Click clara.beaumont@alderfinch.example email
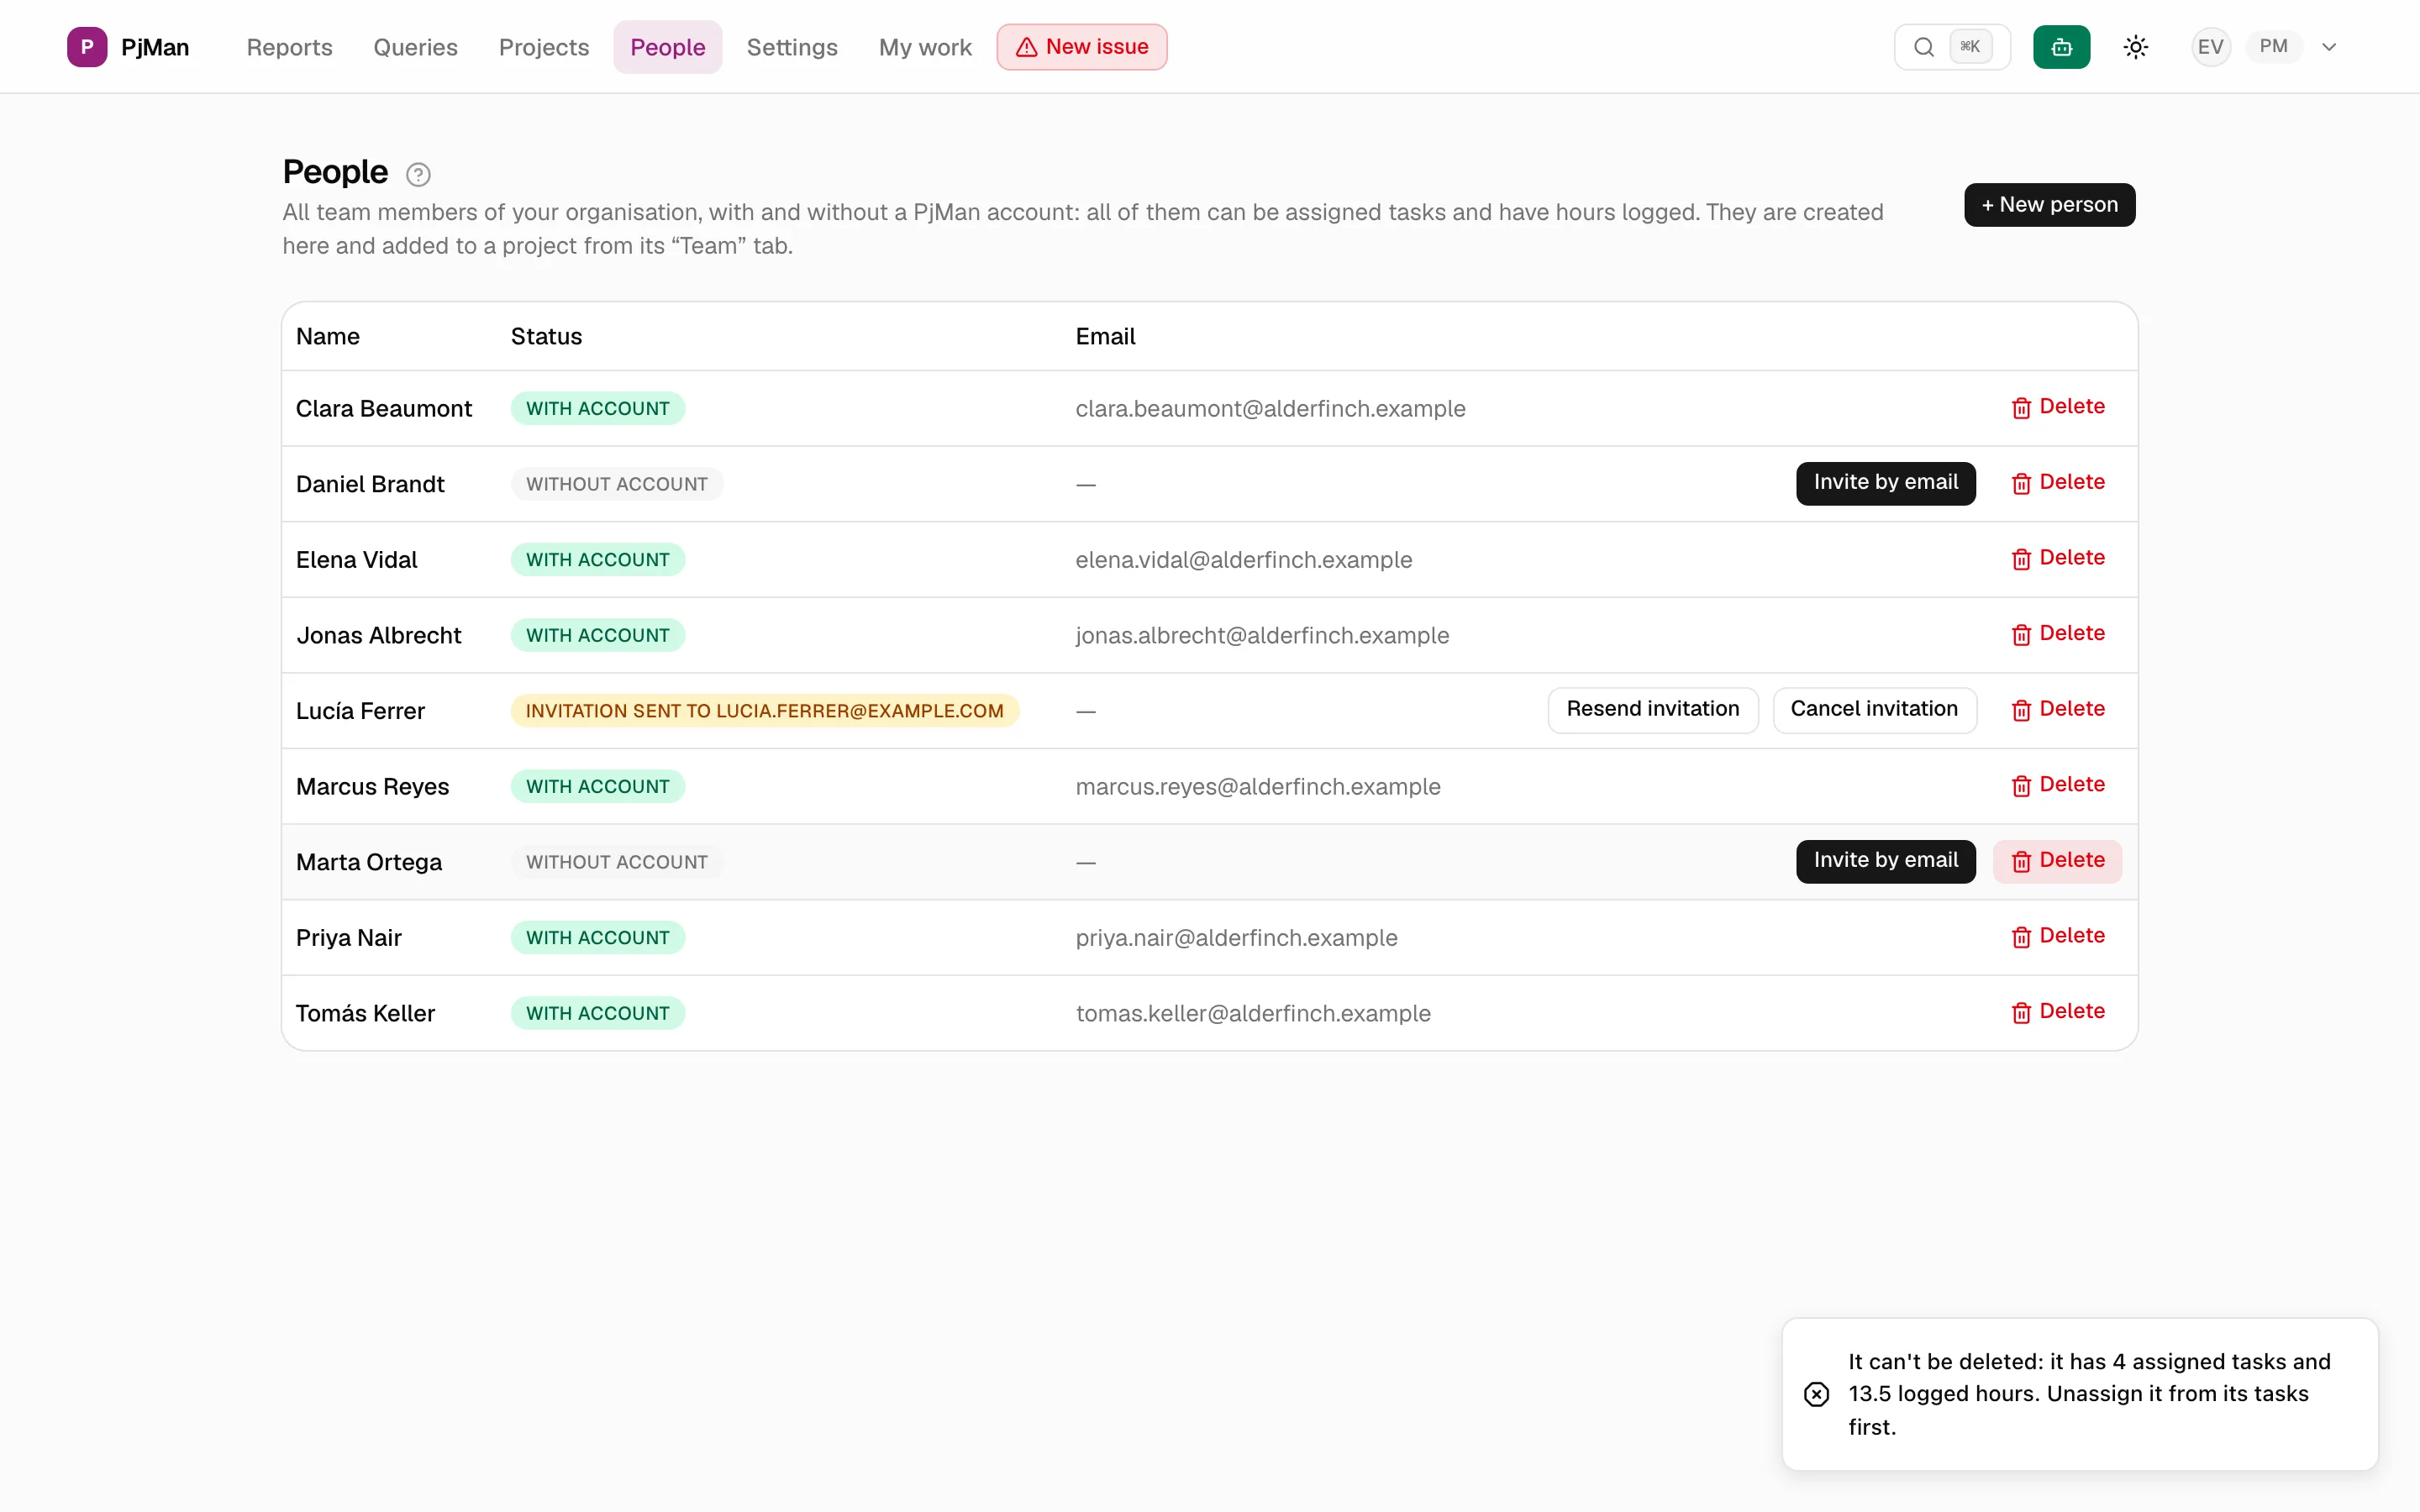 pos(1270,409)
